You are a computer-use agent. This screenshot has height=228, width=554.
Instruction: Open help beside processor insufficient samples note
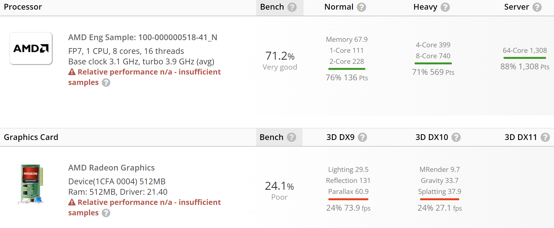(106, 83)
